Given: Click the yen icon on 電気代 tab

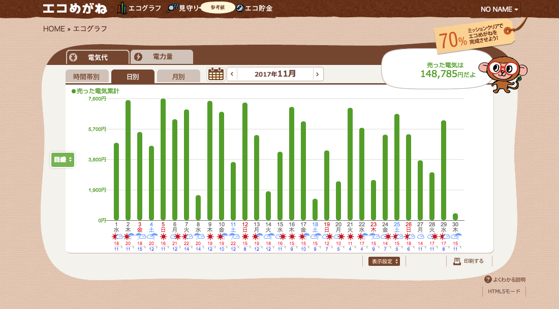Looking at the screenshot, I should pyautogui.click(x=73, y=57).
